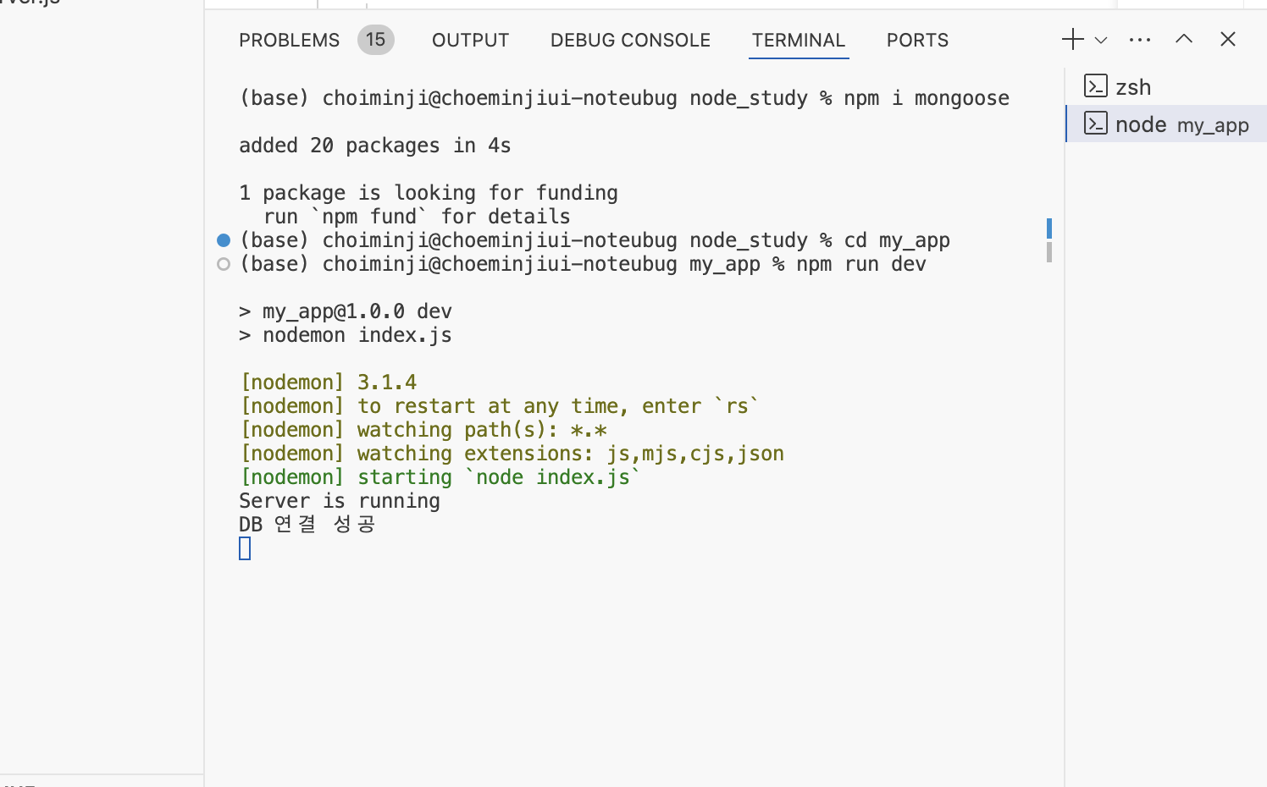Switch to the PROBLEMS tab
This screenshot has height=787, width=1267.
(x=289, y=40)
